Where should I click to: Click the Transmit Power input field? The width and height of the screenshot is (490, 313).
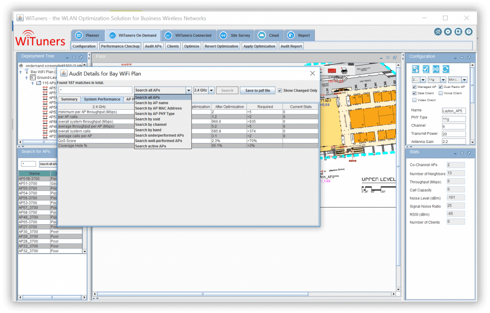tap(454, 134)
